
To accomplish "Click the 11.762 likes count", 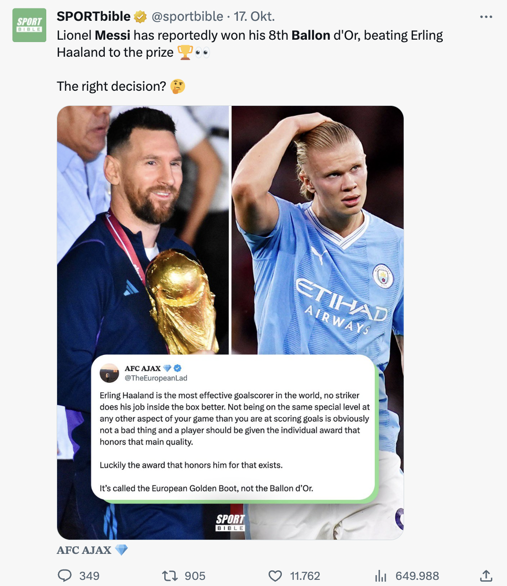I will [x=305, y=576].
